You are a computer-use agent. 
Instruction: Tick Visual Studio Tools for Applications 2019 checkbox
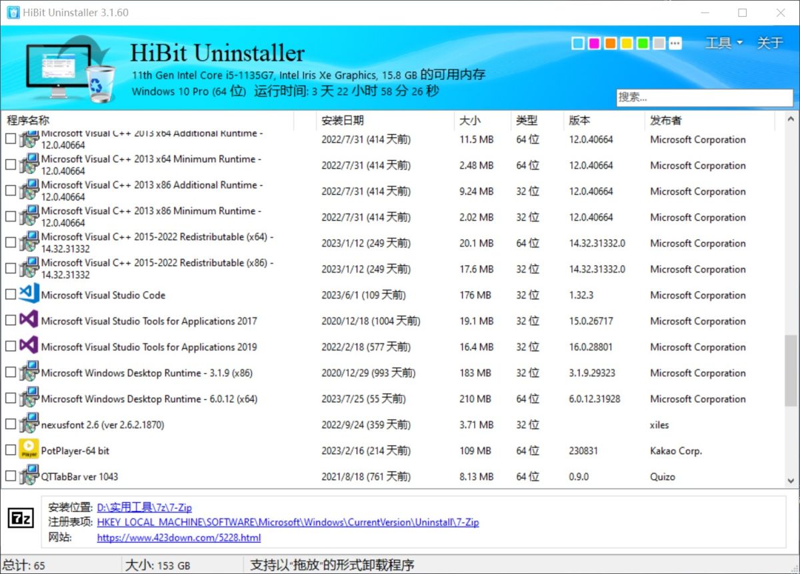coord(10,347)
